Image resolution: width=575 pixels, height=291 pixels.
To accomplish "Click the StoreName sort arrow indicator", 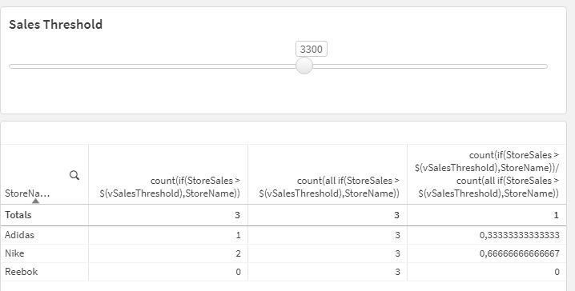I will tap(35, 201).
